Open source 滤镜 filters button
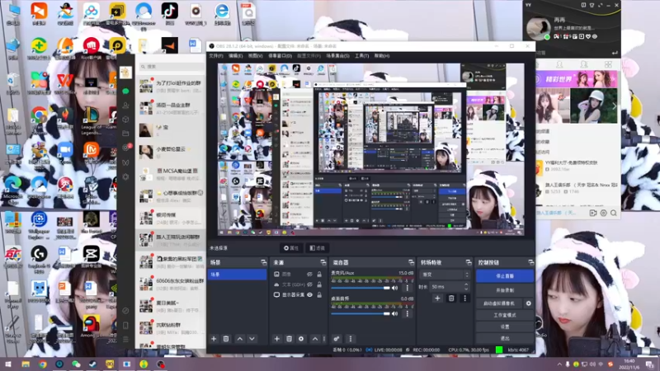This screenshot has height=371, width=660. [318, 248]
